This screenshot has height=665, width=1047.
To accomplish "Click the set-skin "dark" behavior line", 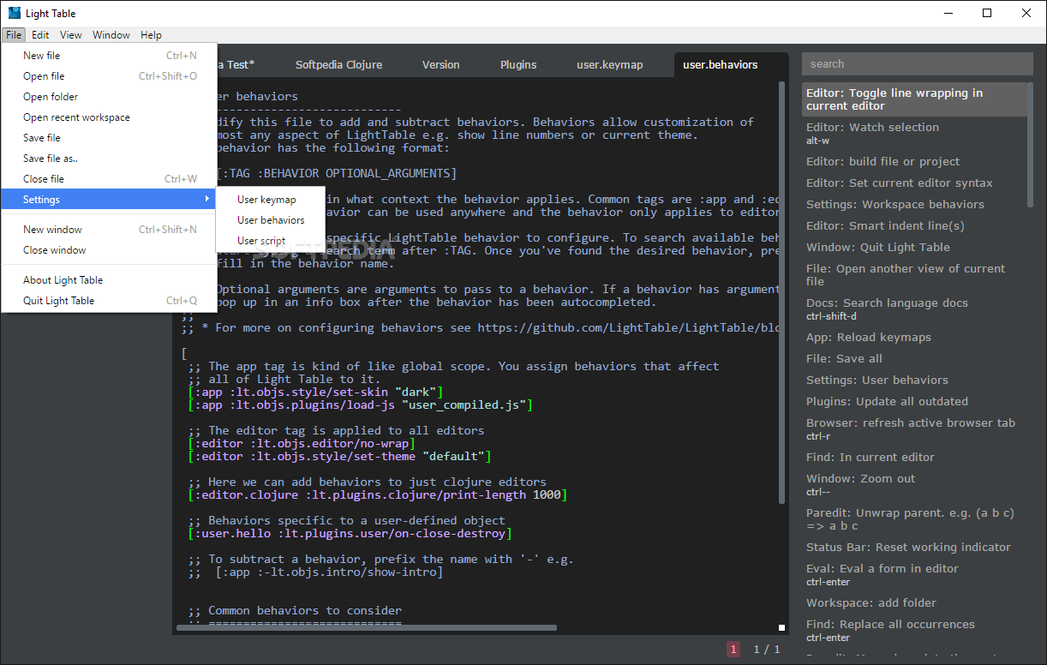I will tap(315, 392).
